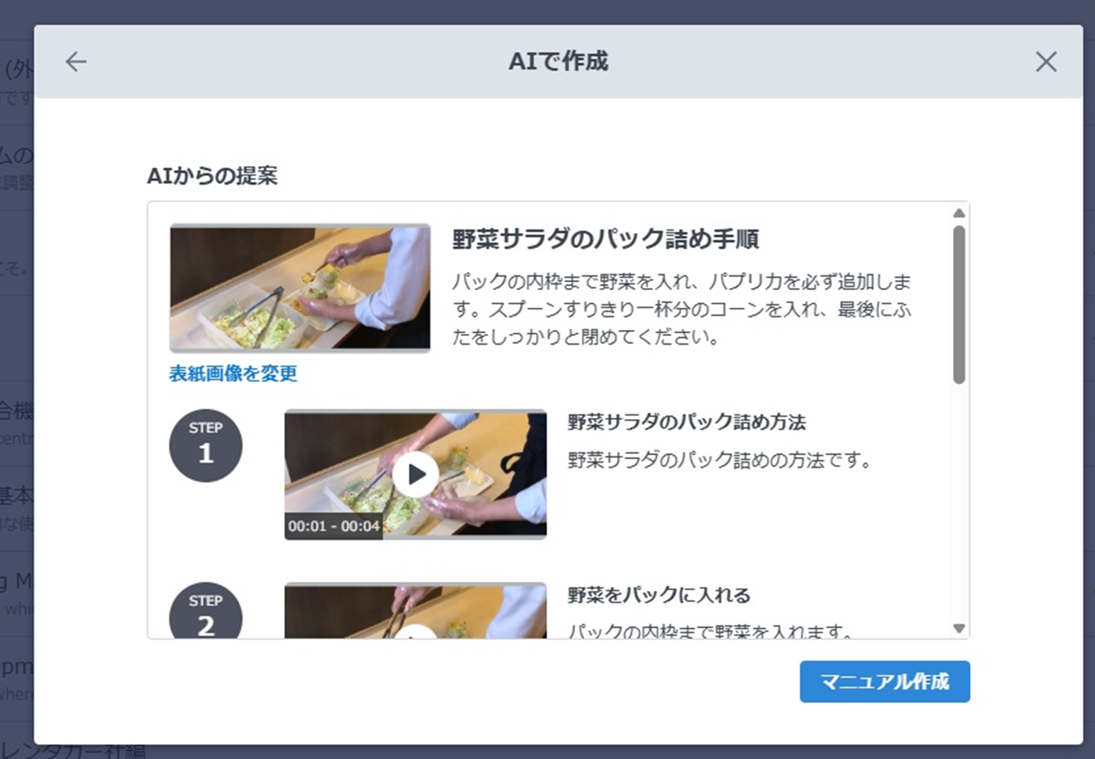Click the AIで作成 dialog title
The image size is (1095, 759).
coord(558,61)
